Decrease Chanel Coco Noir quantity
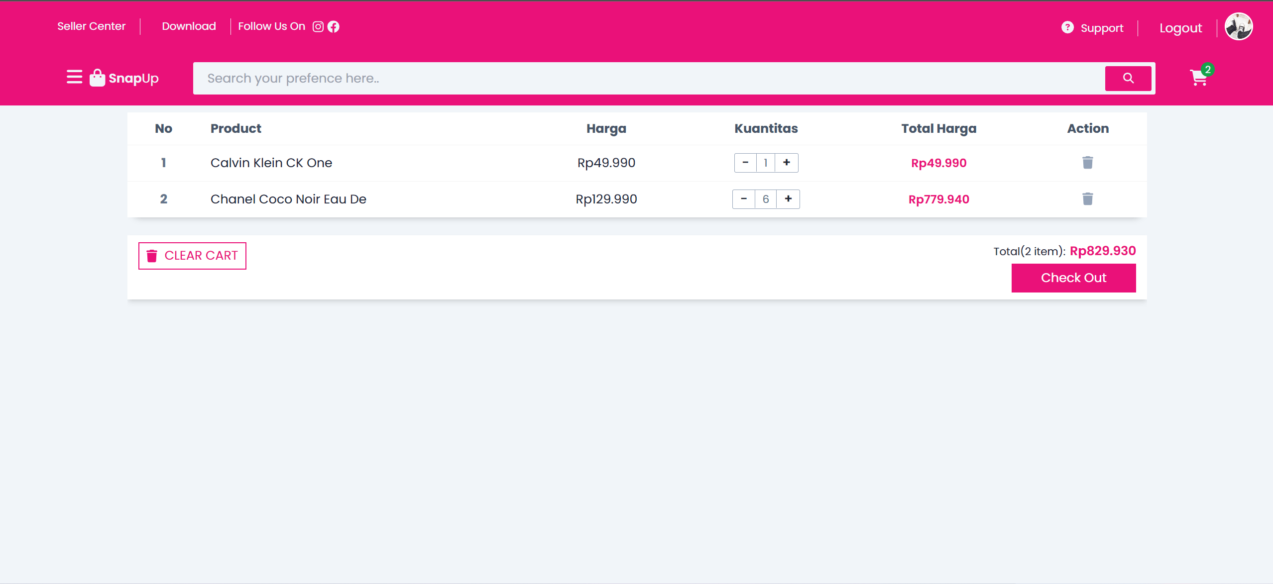 pos(744,199)
